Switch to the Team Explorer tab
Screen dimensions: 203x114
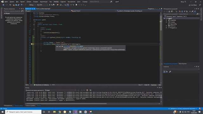click(x=183, y=64)
